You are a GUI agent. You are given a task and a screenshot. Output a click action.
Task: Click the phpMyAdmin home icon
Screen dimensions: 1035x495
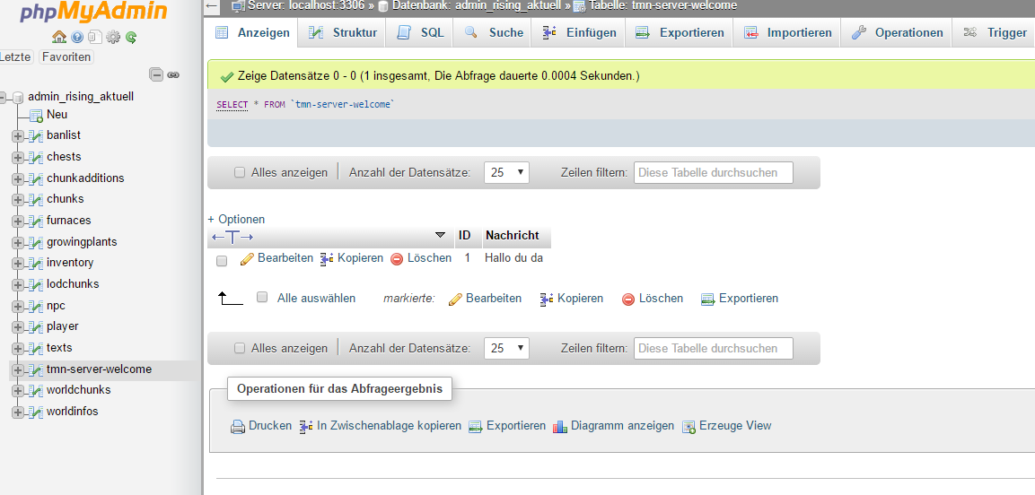(58, 37)
